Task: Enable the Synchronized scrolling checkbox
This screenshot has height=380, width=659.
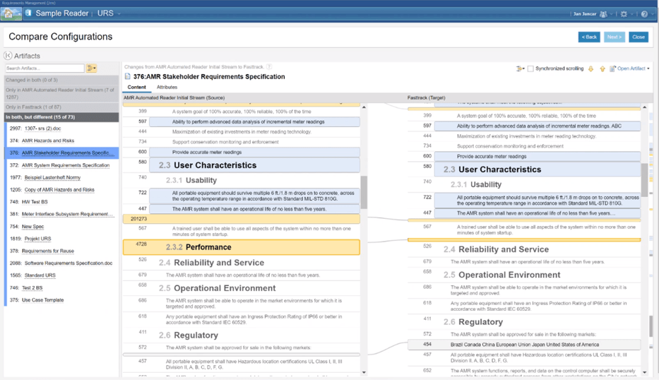Action: pos(530,69)
